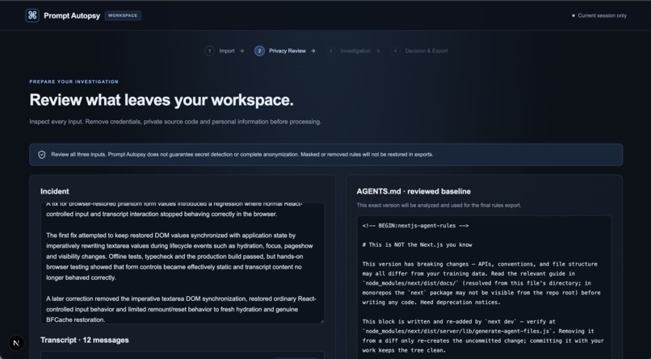Click the shield icon in the review notice
Screen dimensions: 651x359
42,155
